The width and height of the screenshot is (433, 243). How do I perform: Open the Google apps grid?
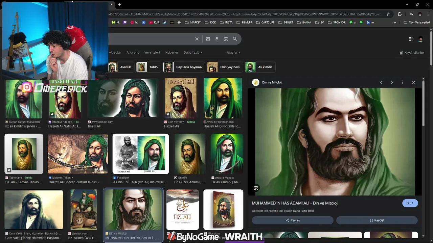(411, 39)
